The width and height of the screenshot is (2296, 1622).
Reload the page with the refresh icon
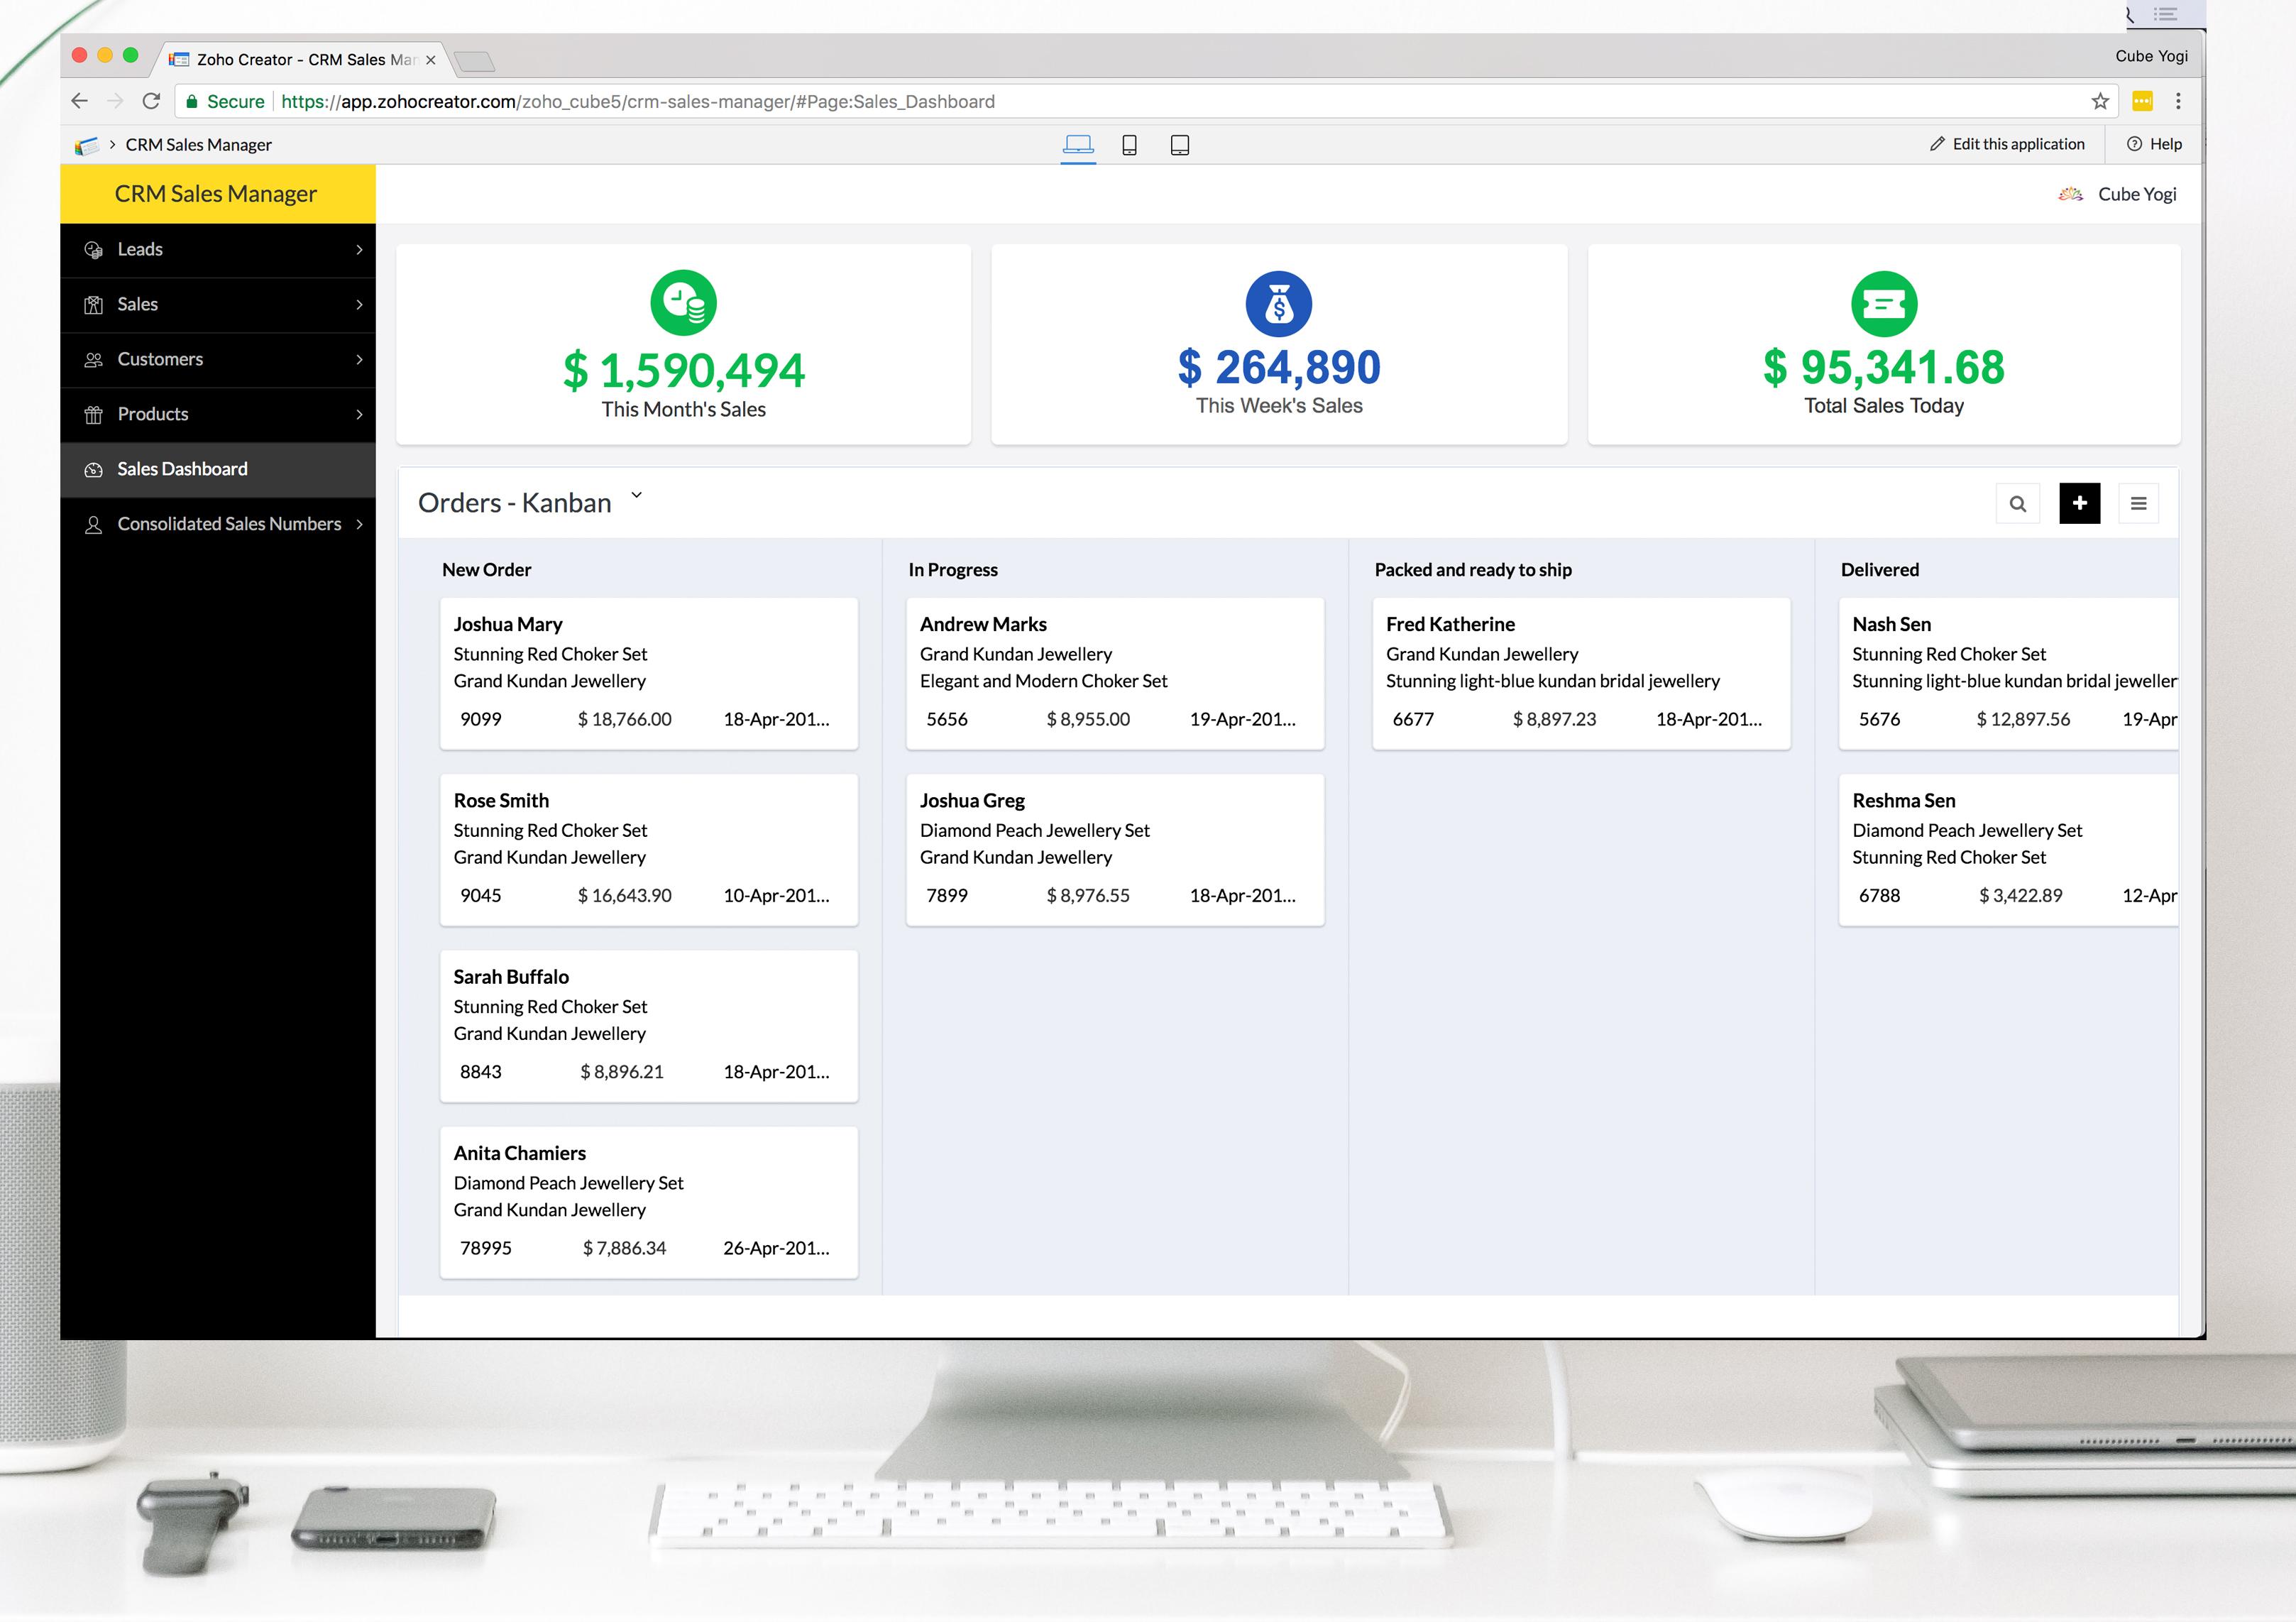coord(151,101)
